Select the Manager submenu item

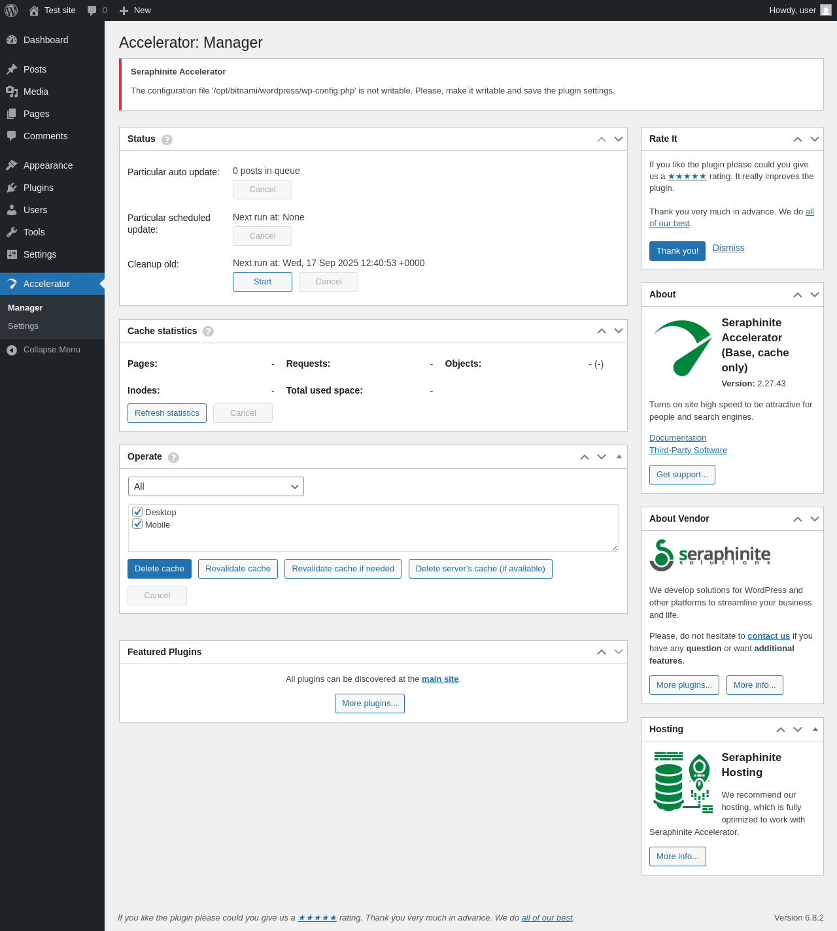25,308
